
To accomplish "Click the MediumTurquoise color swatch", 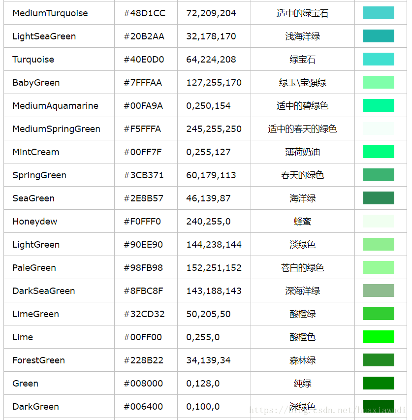I will point(379,13).
